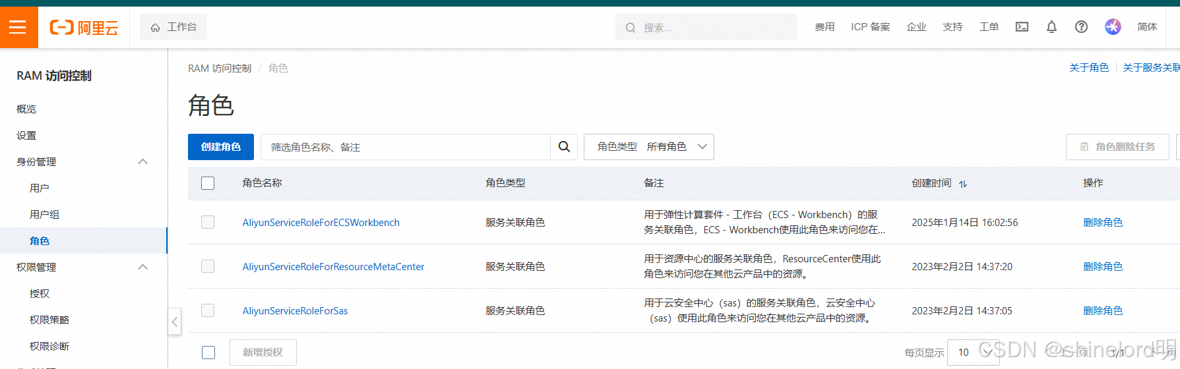Open the page size dropdown showing 10

pos(973,353)
